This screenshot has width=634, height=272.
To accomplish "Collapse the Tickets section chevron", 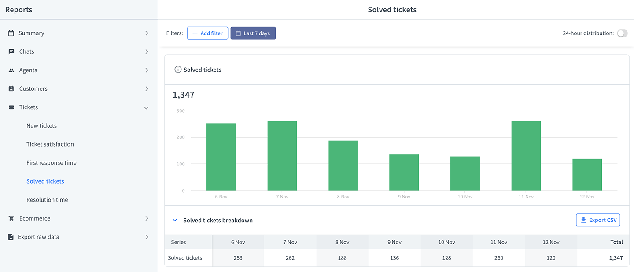I will click(146, 108).
